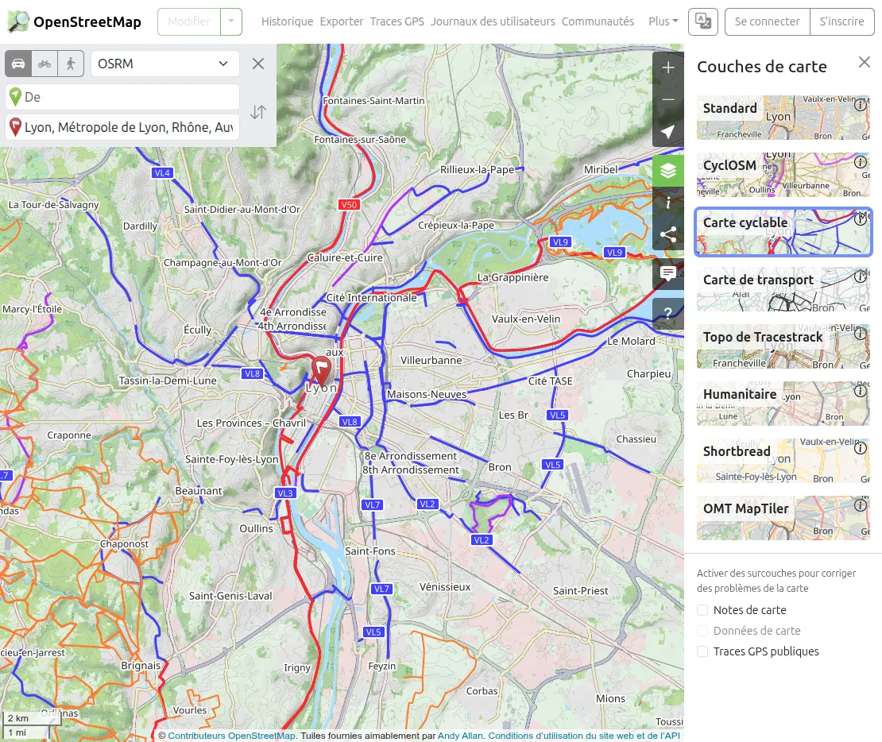Show my location on map
The height and width of the screenshot is (742, 882).
pyautogui.click(x=667, y=132)
